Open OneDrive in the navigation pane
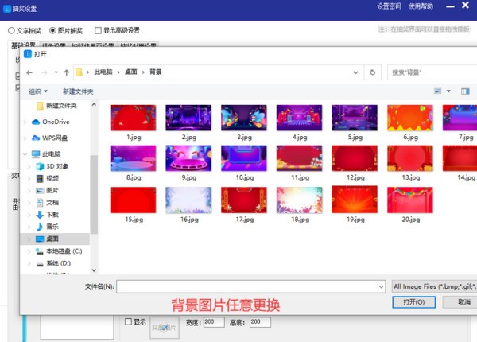Screen dimensions: 477x342 pos(56,122)
